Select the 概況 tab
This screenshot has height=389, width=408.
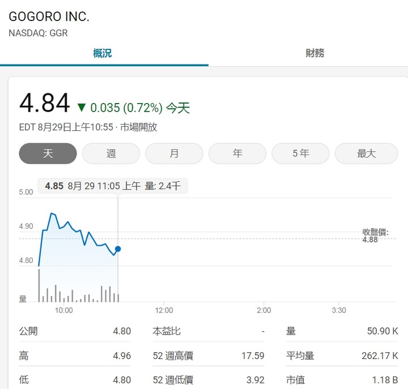coord(102,53)
